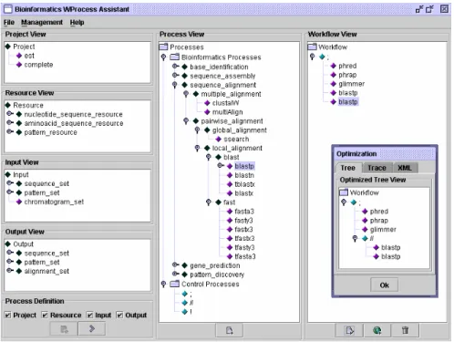Image resolution: width=454 pixels, height=342 pixels.
Task: Switch to the Tree tab
Action: coord(348,168)
